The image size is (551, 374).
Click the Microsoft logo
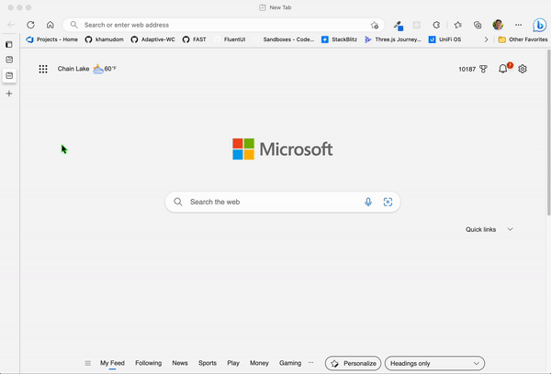click(282, 149)
